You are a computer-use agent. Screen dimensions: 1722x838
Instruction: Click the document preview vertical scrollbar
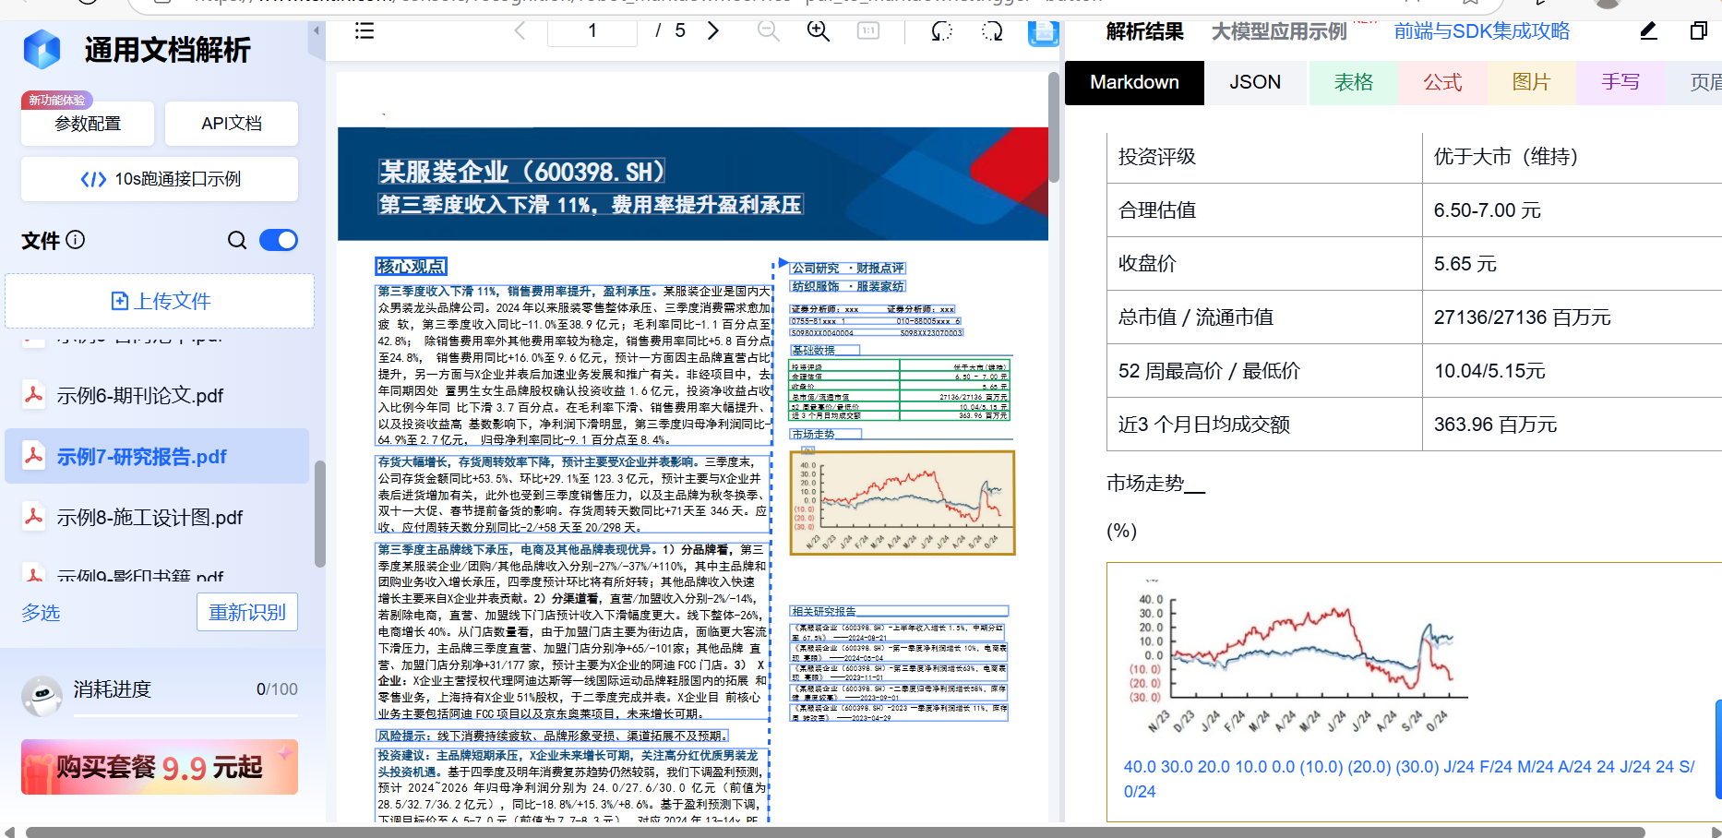click(x=1053, y=126)
